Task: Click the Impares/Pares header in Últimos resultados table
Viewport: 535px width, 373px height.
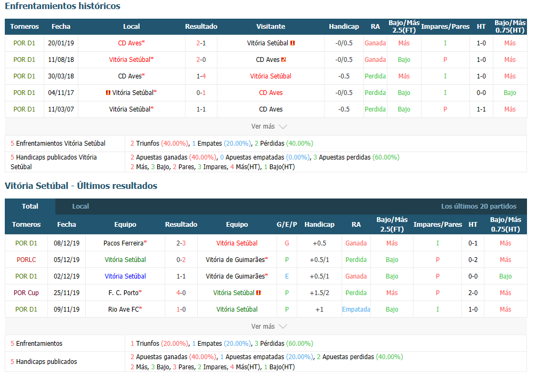Action: 437,225
